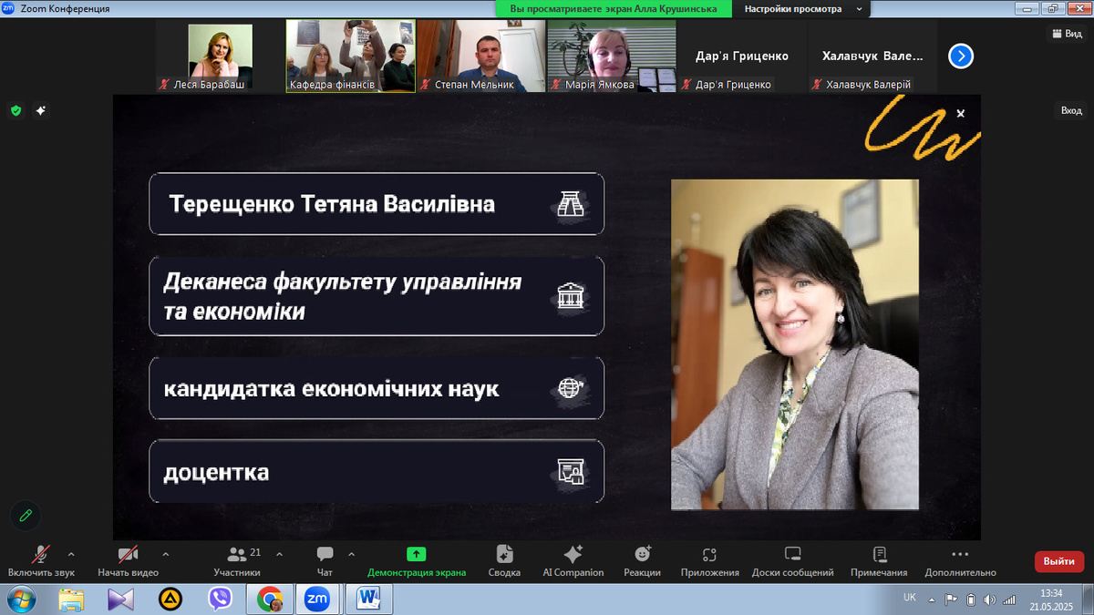Click the presentation icon on доцентка card
This screenshot has width=1094, height=615.
click(571, 472)
